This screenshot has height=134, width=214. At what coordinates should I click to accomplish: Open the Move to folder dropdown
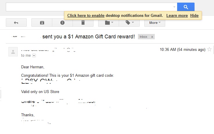click(x=109, y=23)
